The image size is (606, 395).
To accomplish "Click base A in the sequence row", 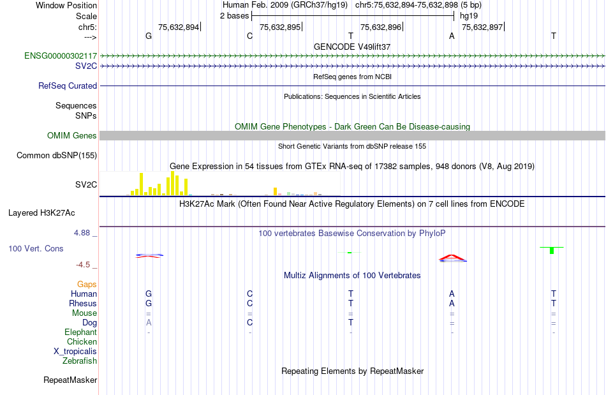I will 452,36.
